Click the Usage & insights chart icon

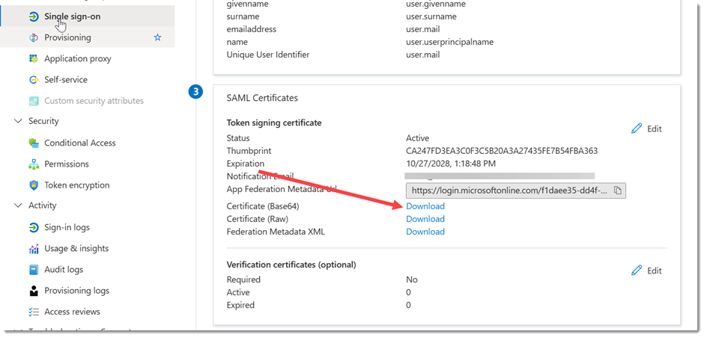click(x=34, y=249)
